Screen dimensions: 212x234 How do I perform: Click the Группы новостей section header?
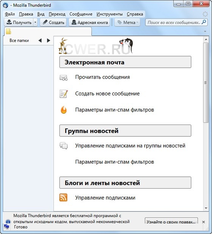tap(125, 131)
